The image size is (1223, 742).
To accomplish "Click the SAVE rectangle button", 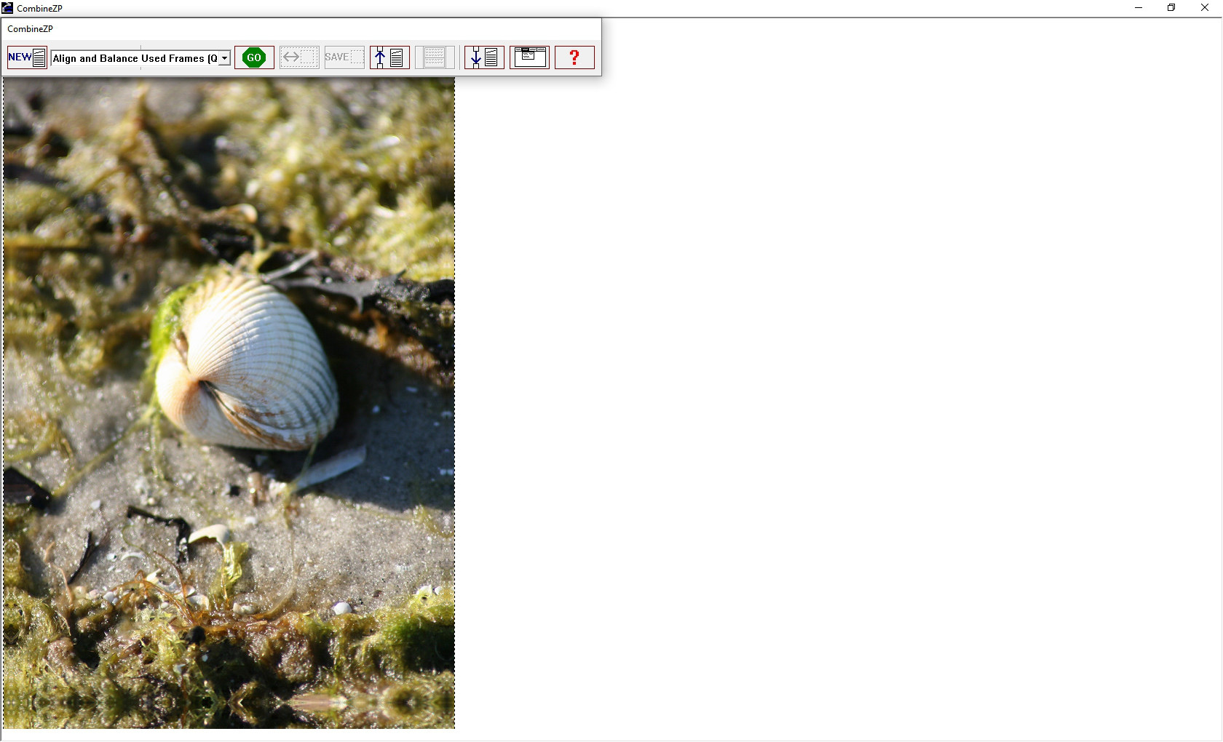I will click(x=344, y=57).
